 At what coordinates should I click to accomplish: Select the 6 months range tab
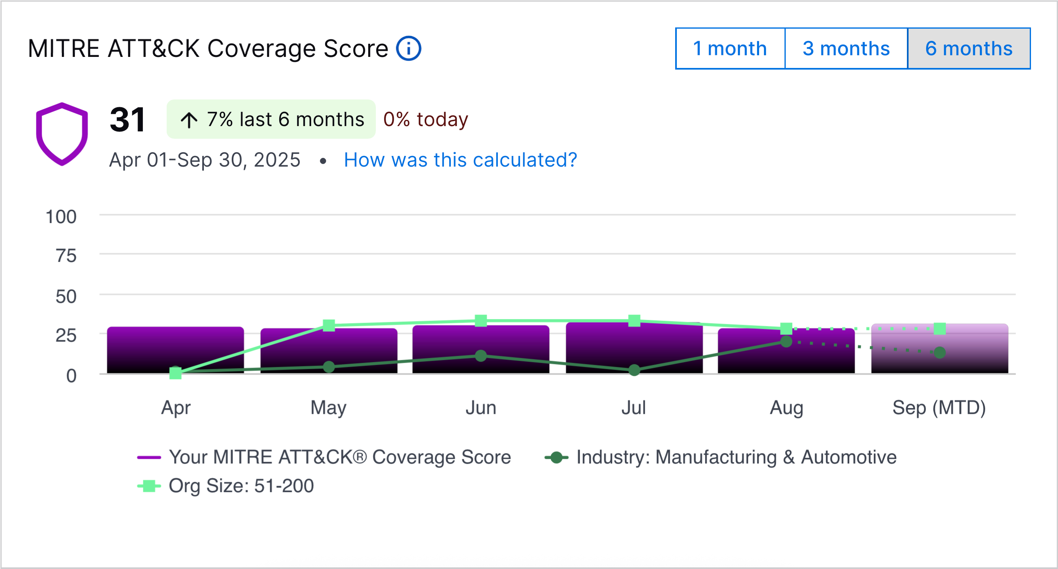click(x=969, y=48)
